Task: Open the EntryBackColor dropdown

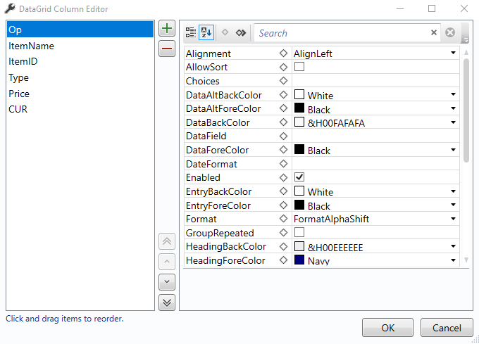Action: pos(454,191)
